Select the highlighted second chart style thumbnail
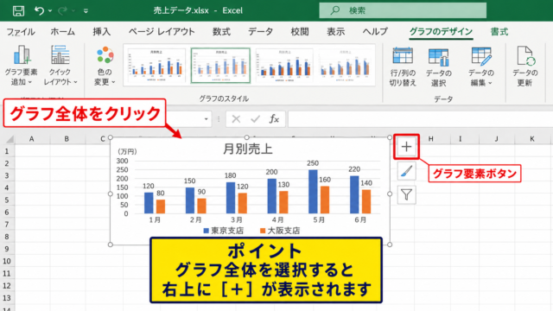This screenshot has width=553, height=311. [220, 66]
